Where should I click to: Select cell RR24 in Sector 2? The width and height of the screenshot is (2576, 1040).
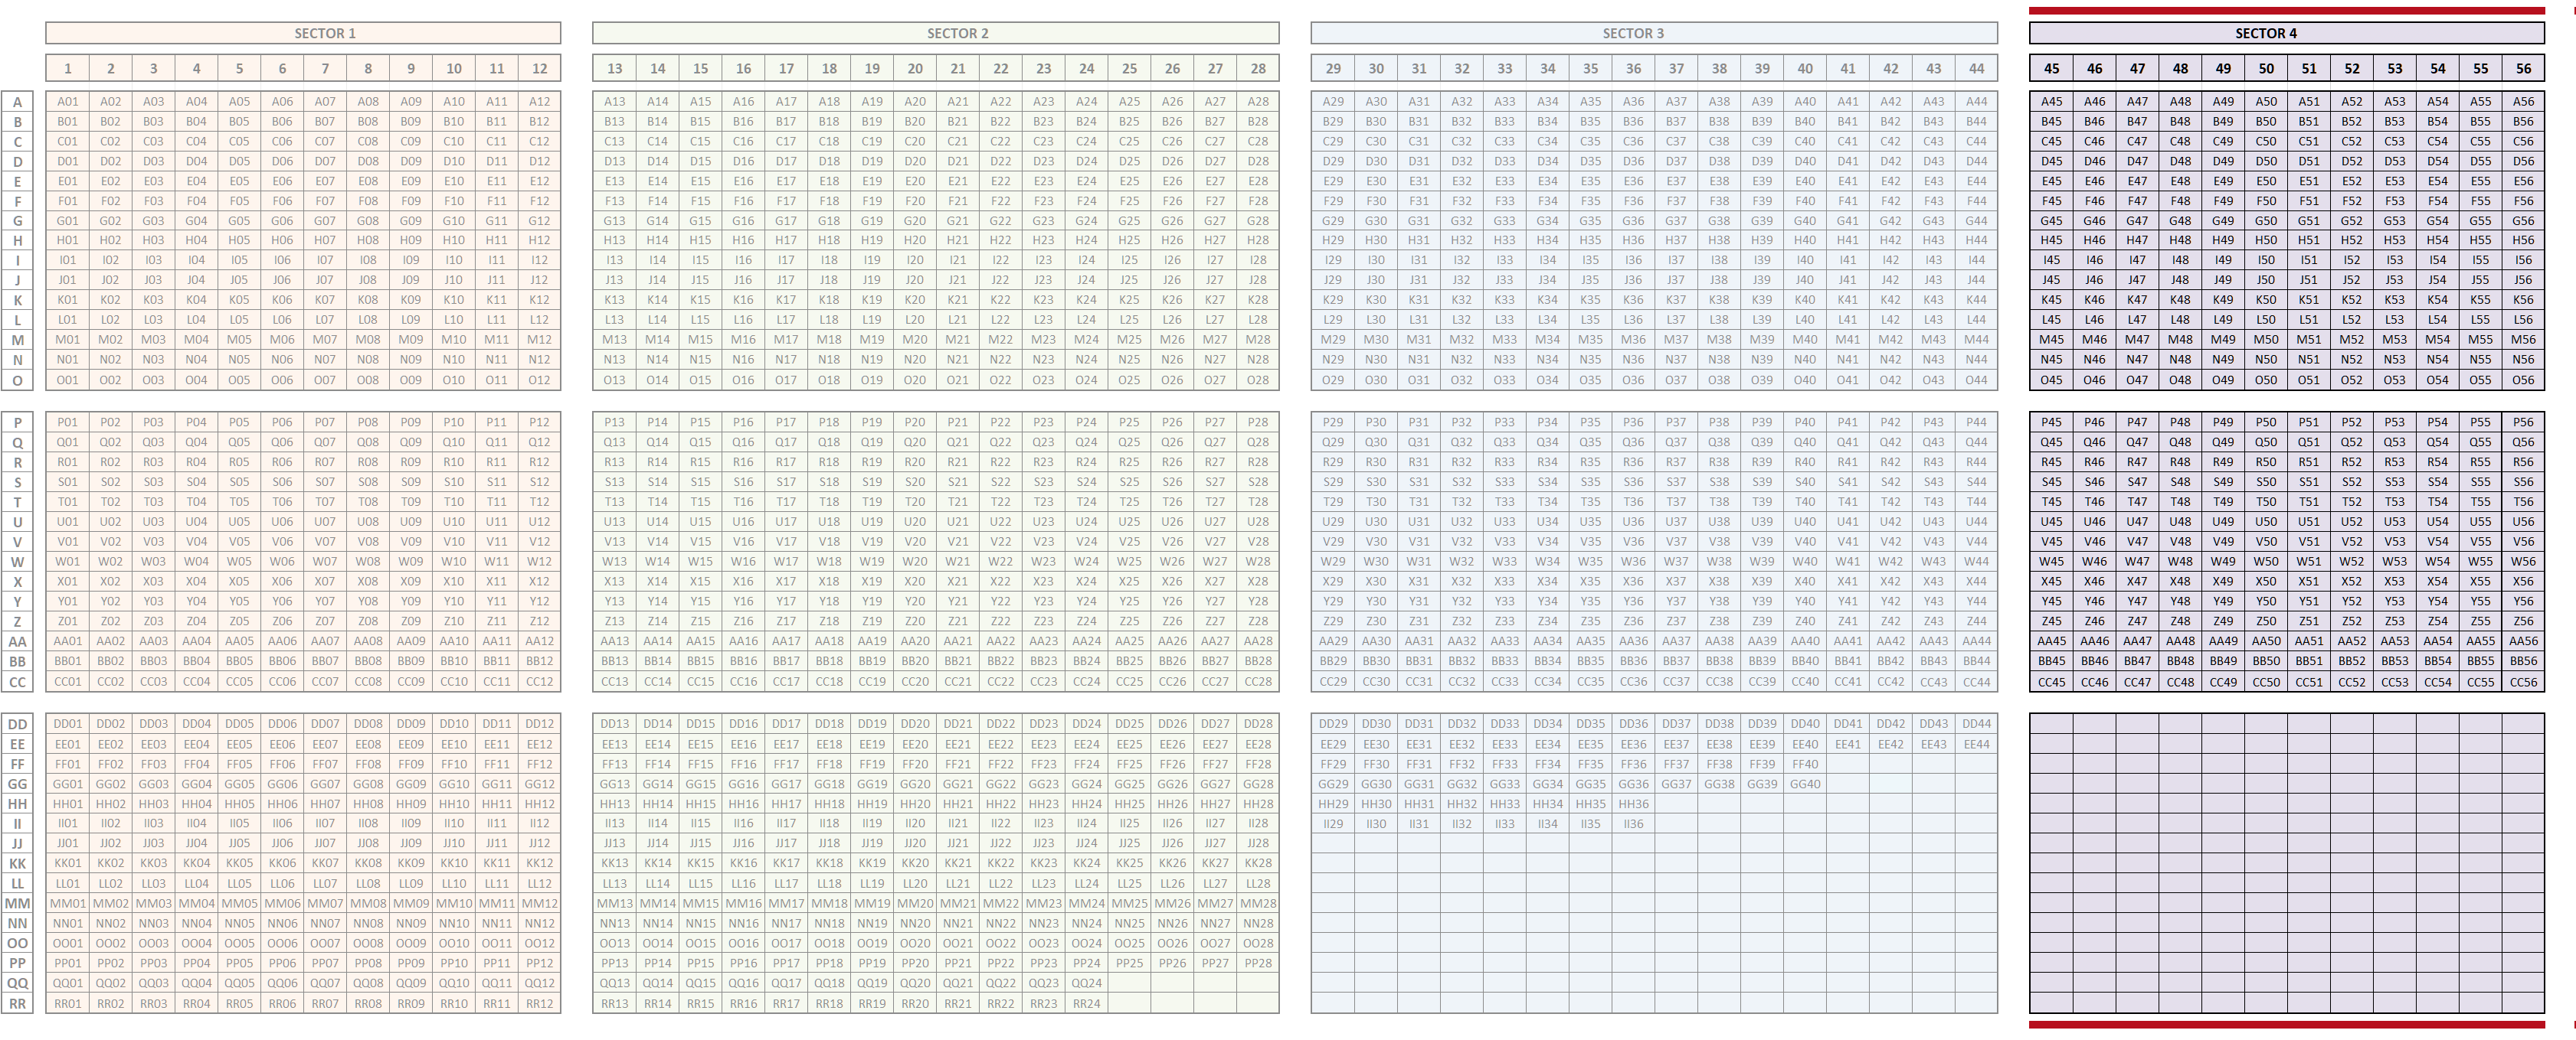(1086, 1003)
